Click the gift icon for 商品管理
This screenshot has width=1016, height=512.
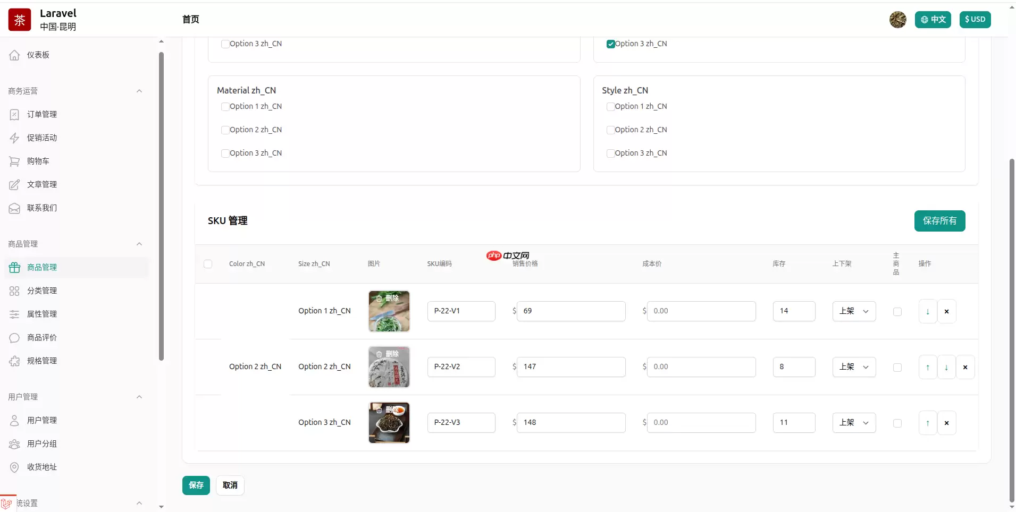point(14,268)
